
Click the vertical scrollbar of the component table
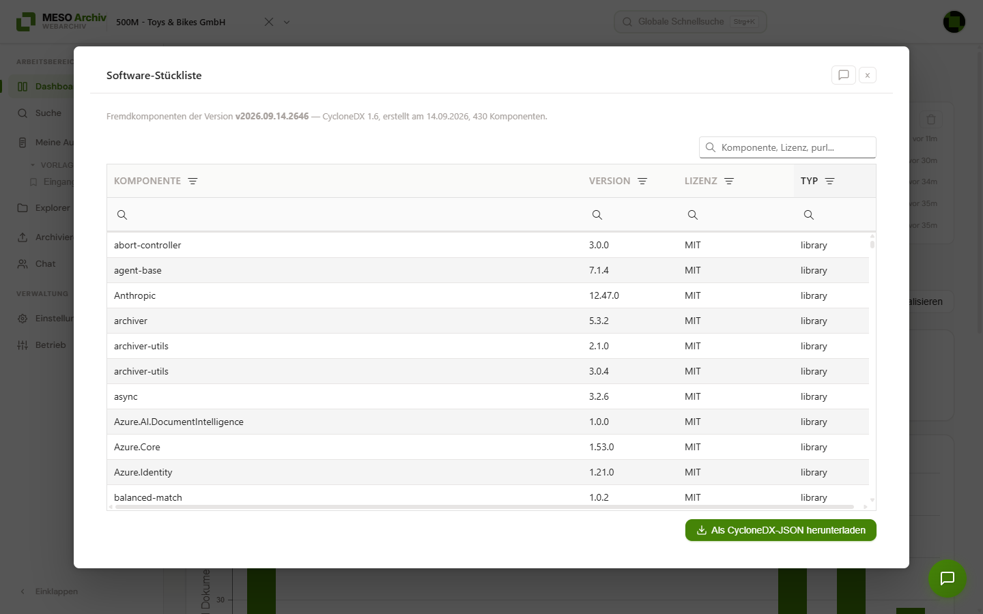click(872, 244)
